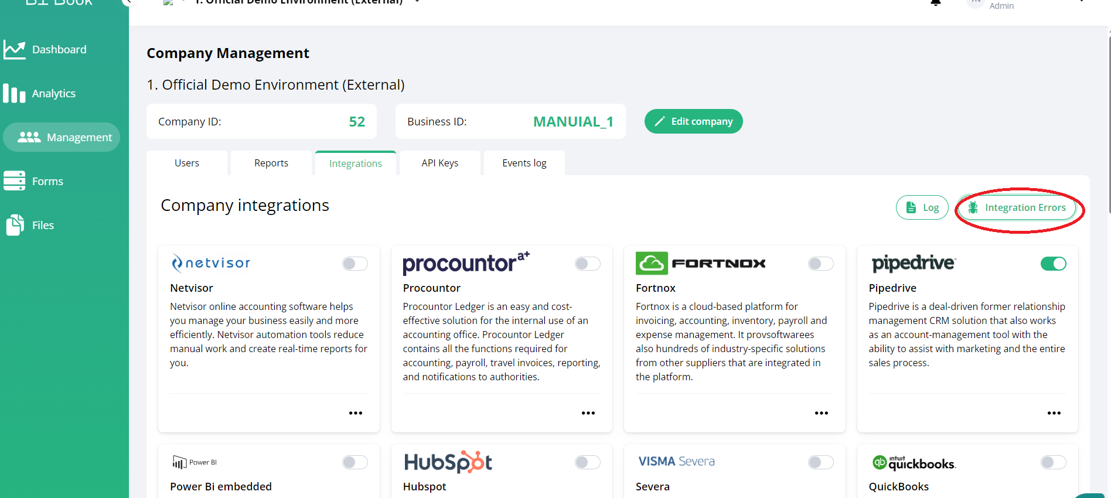Open the Integration Errors button
This screenshot has width=1111, height=498.
click(1017, 207)
